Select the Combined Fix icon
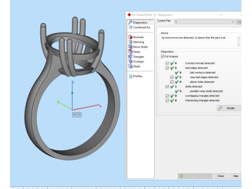Screen dimensions: 252x189 130,27
